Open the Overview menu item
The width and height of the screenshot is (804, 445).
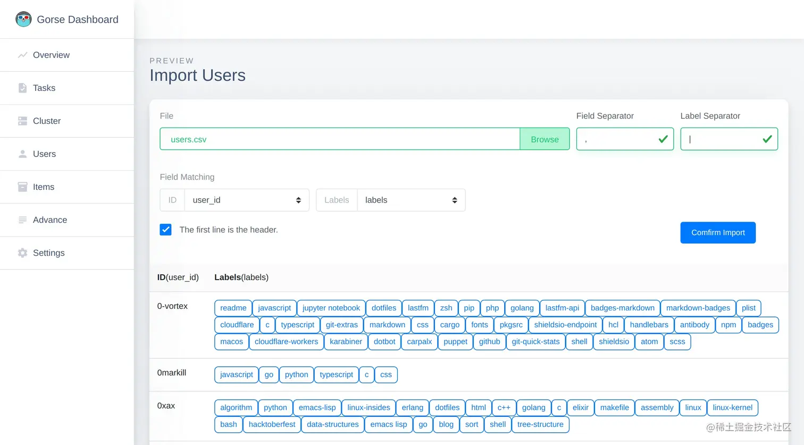(51, 55)
